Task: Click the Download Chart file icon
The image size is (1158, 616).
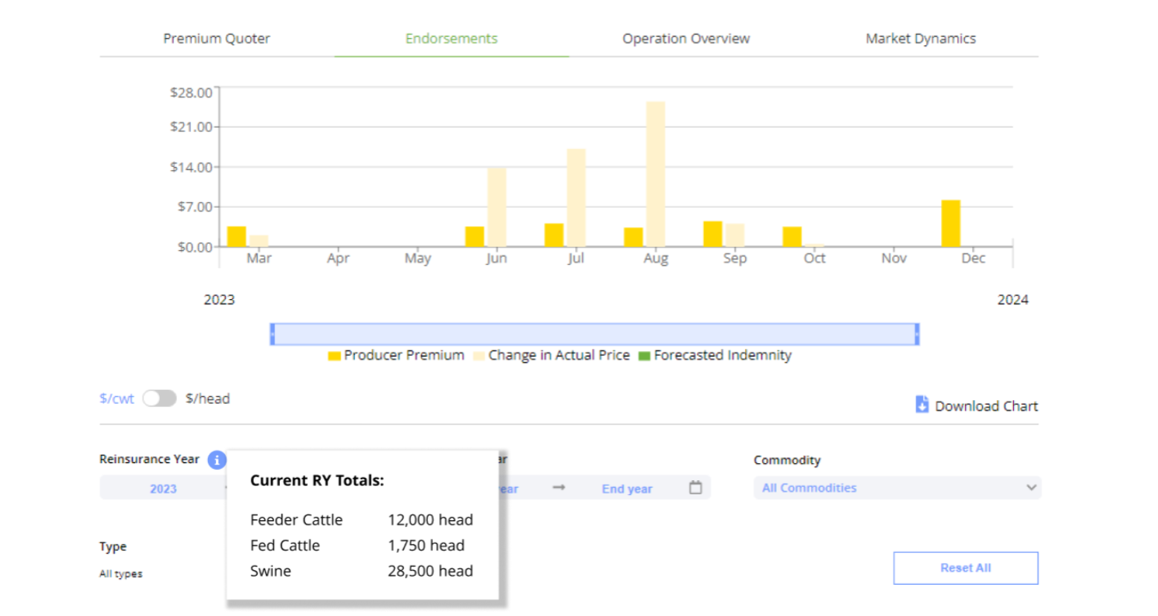Action: tap(922, 404)
